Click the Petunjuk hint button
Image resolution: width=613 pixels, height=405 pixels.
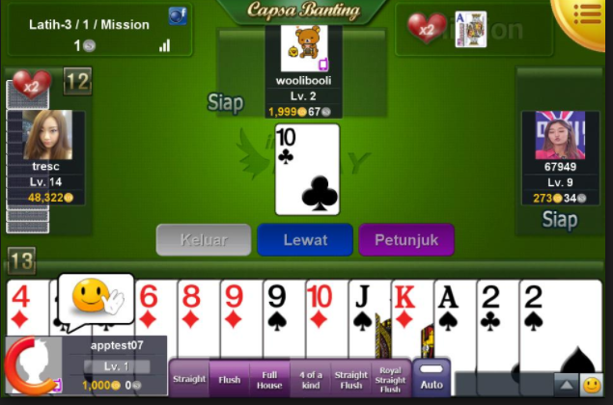click(406, 240)
